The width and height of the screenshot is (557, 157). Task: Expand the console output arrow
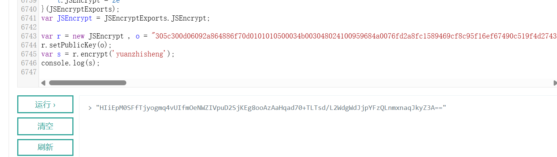tap(90, 108)
